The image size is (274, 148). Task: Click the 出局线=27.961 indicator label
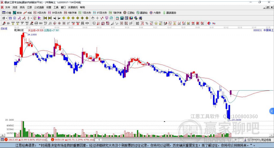52,30
